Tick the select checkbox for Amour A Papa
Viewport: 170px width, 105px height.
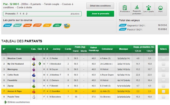tap(163, 91)
